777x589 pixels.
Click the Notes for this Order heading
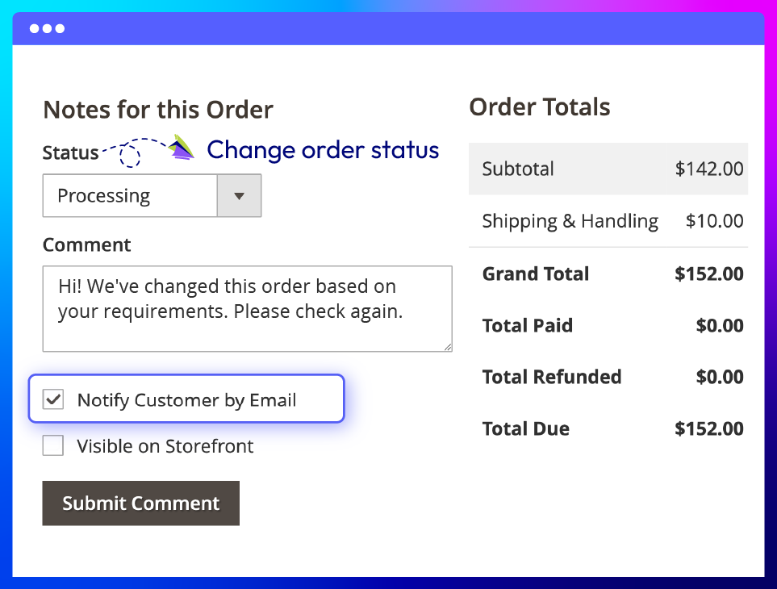(x=158, y=110)
